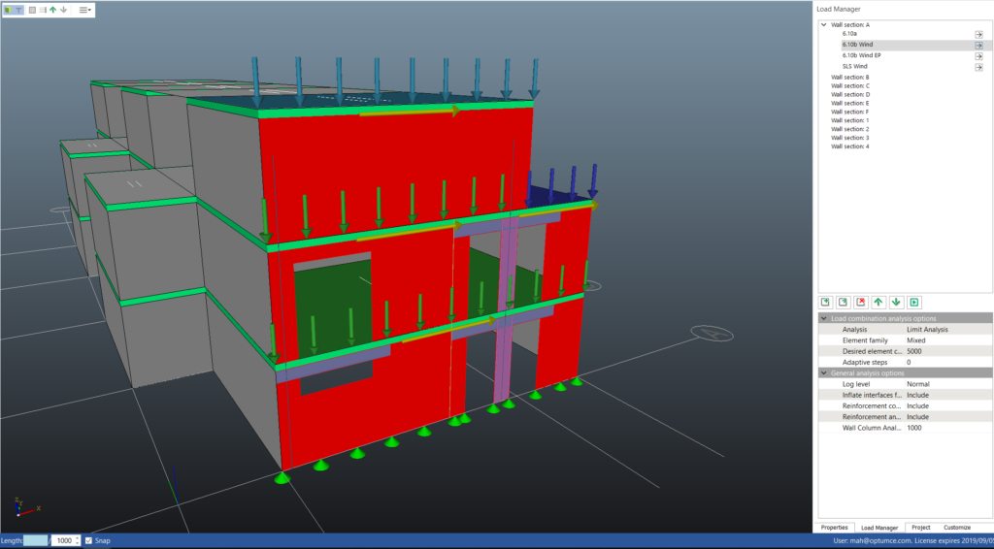Open the lines dropdown in viewport toolbar

tap(85, 10)
